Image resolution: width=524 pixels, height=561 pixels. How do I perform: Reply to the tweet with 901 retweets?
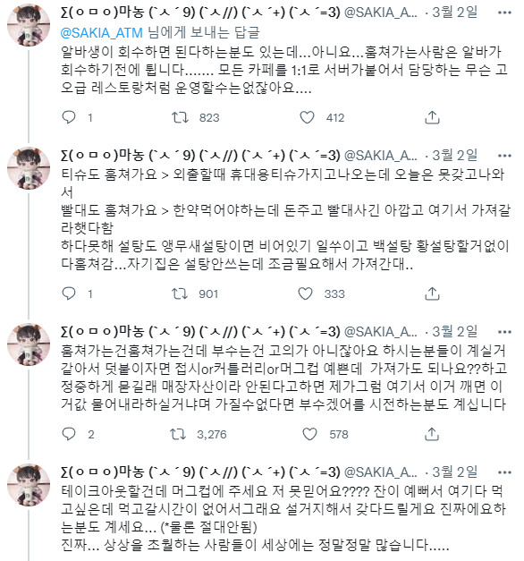pyautogui.click(x=69, y=293)
